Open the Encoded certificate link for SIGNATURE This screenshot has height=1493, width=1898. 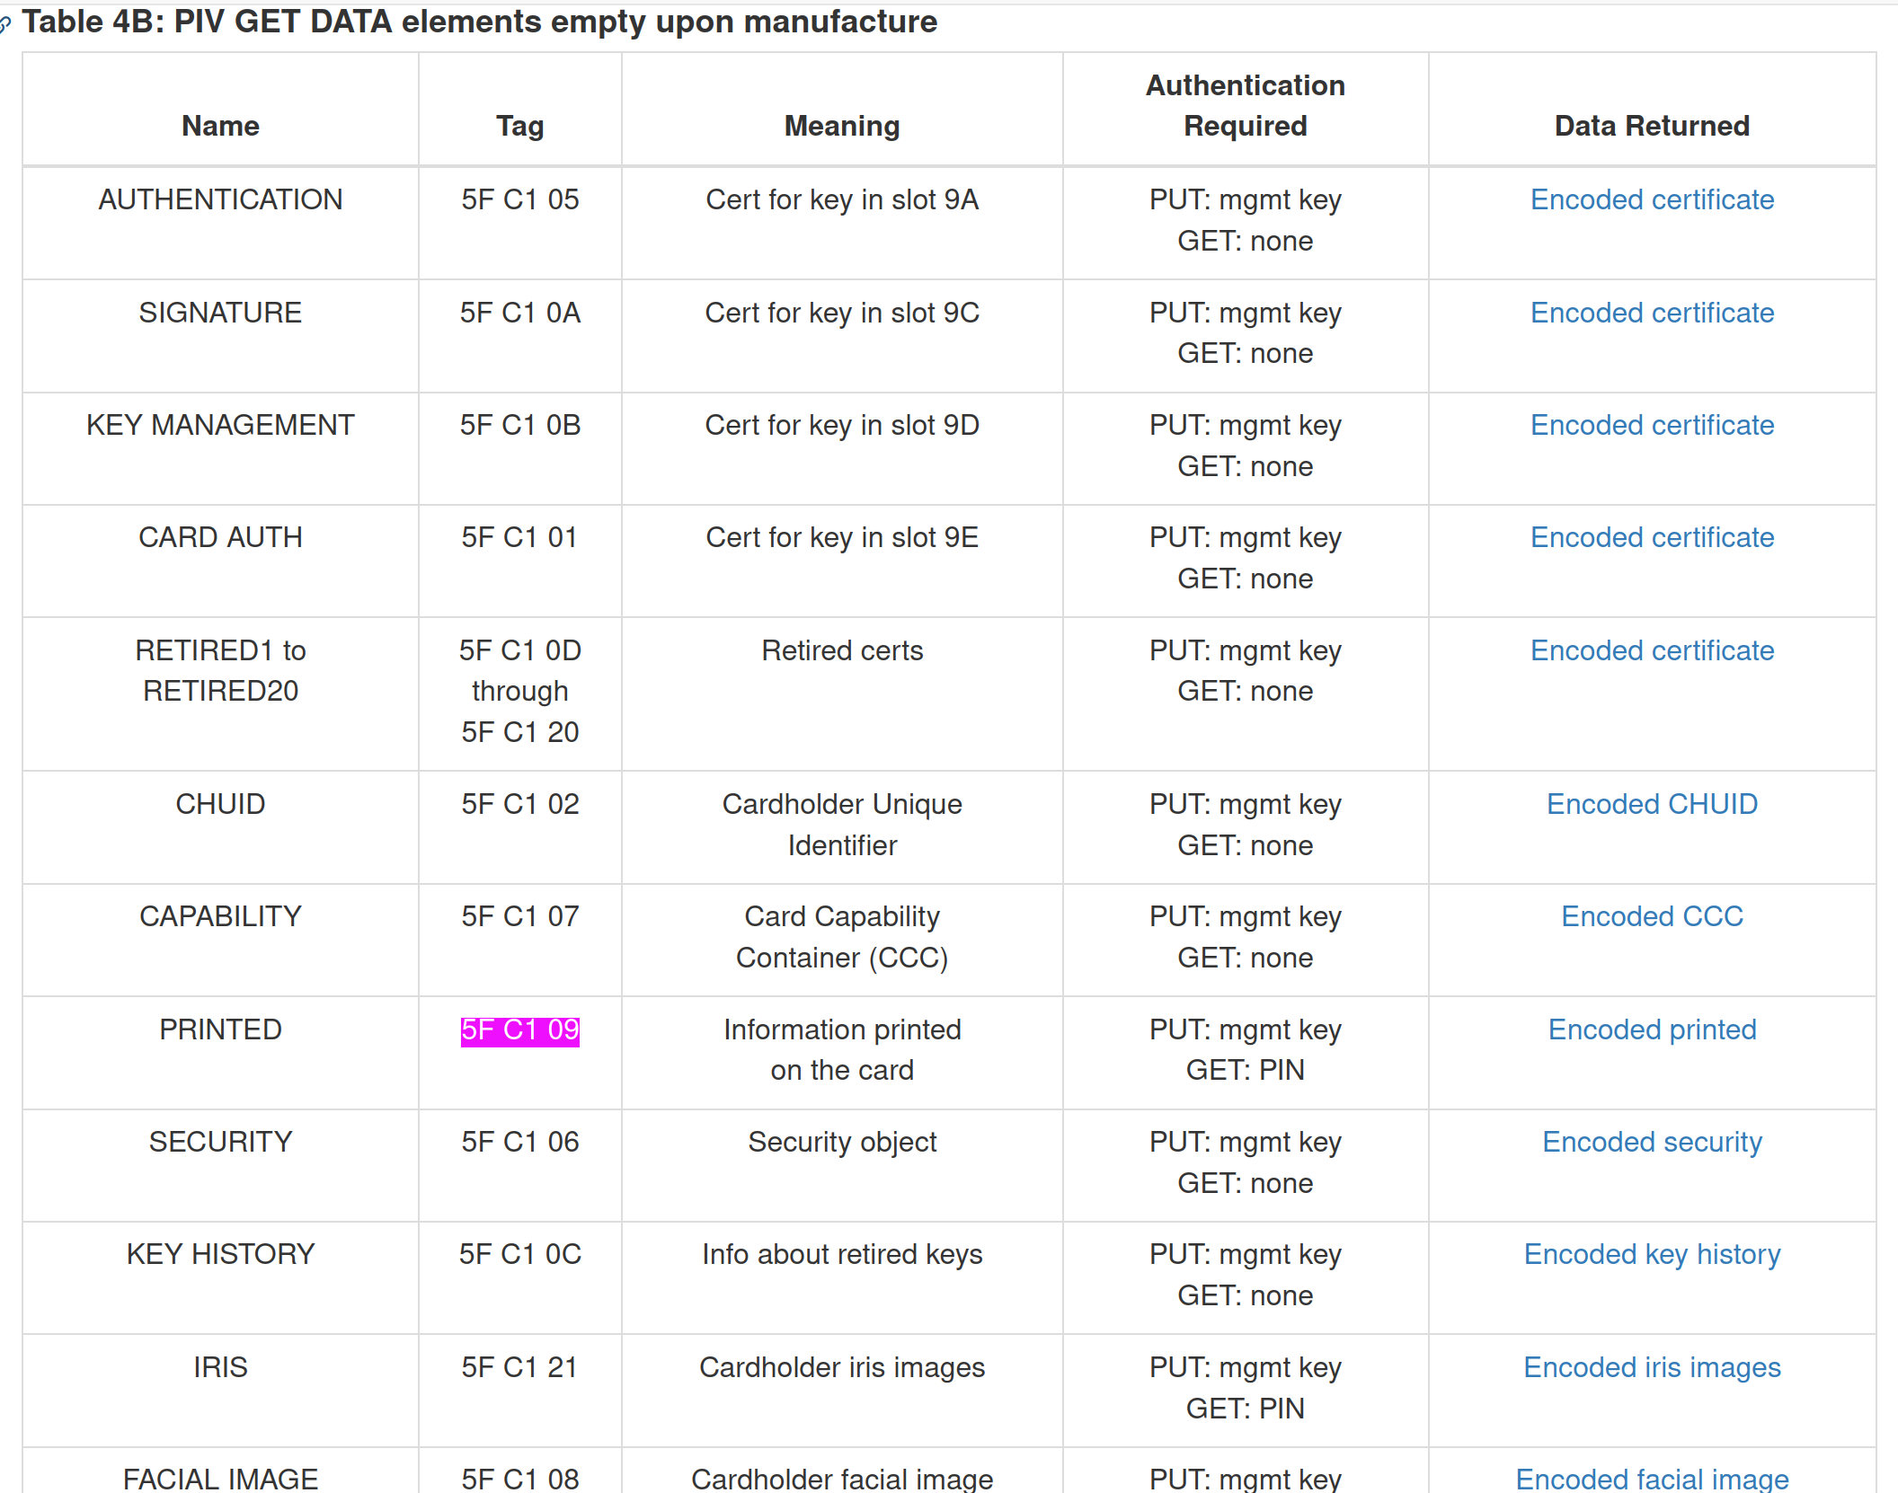click(1652, 313)
